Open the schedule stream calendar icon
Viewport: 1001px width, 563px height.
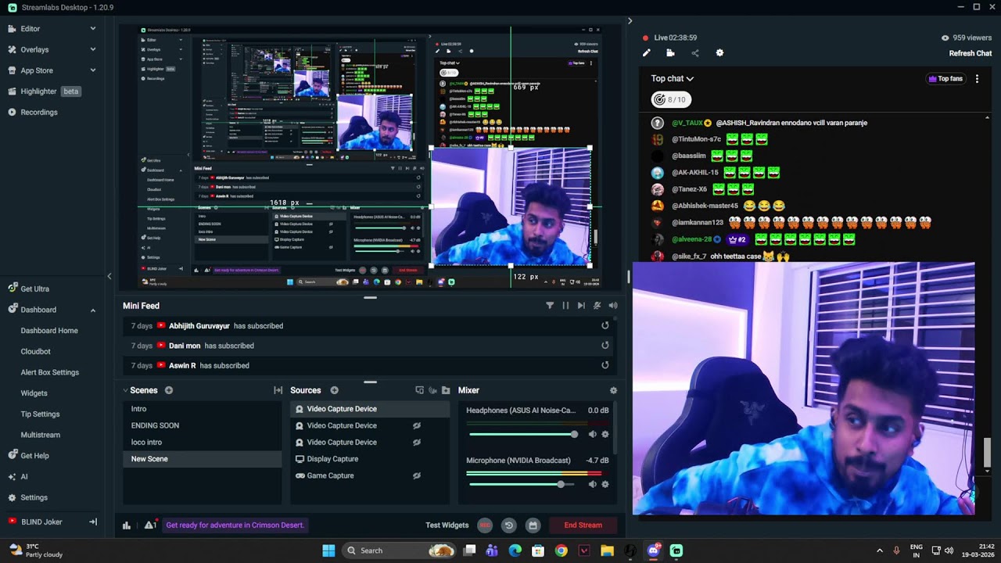coord(533,525)
